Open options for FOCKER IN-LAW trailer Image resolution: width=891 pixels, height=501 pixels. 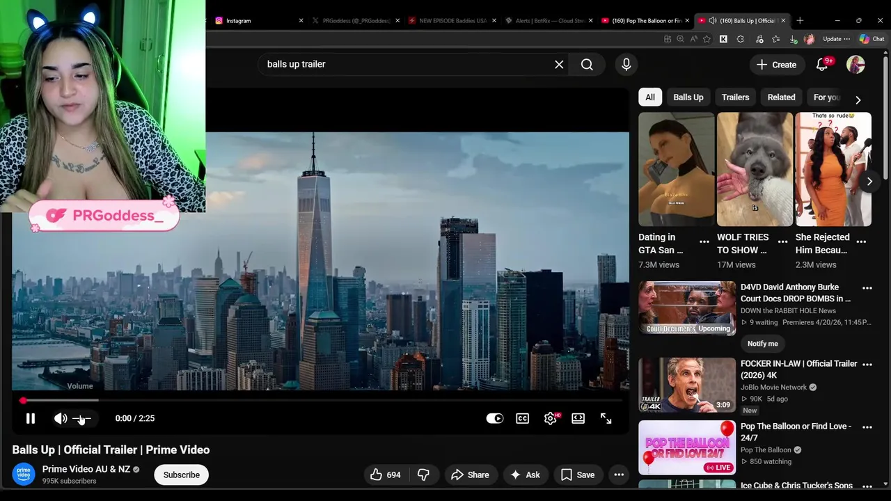pyautogui.click(x=867, y=365)
